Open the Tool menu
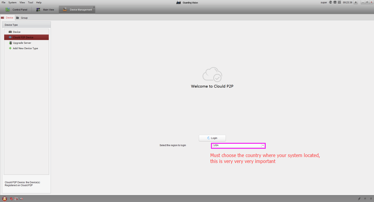Image resolution: width=374 pixels, height=202 pixels. [x=30, y=2]
